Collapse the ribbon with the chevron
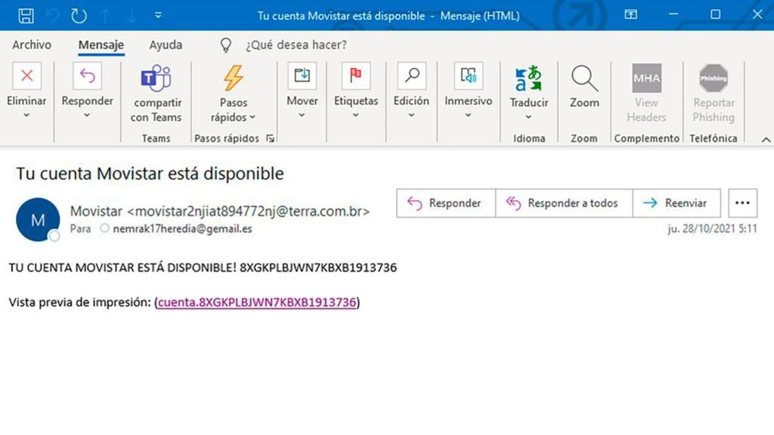Image resolution: width=774 pixels, height=435 pixels. [x=766, y=138]
